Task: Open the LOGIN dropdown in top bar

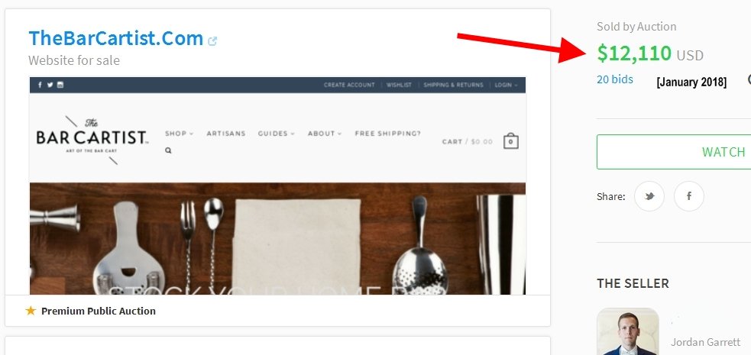Action: point(507,86)
